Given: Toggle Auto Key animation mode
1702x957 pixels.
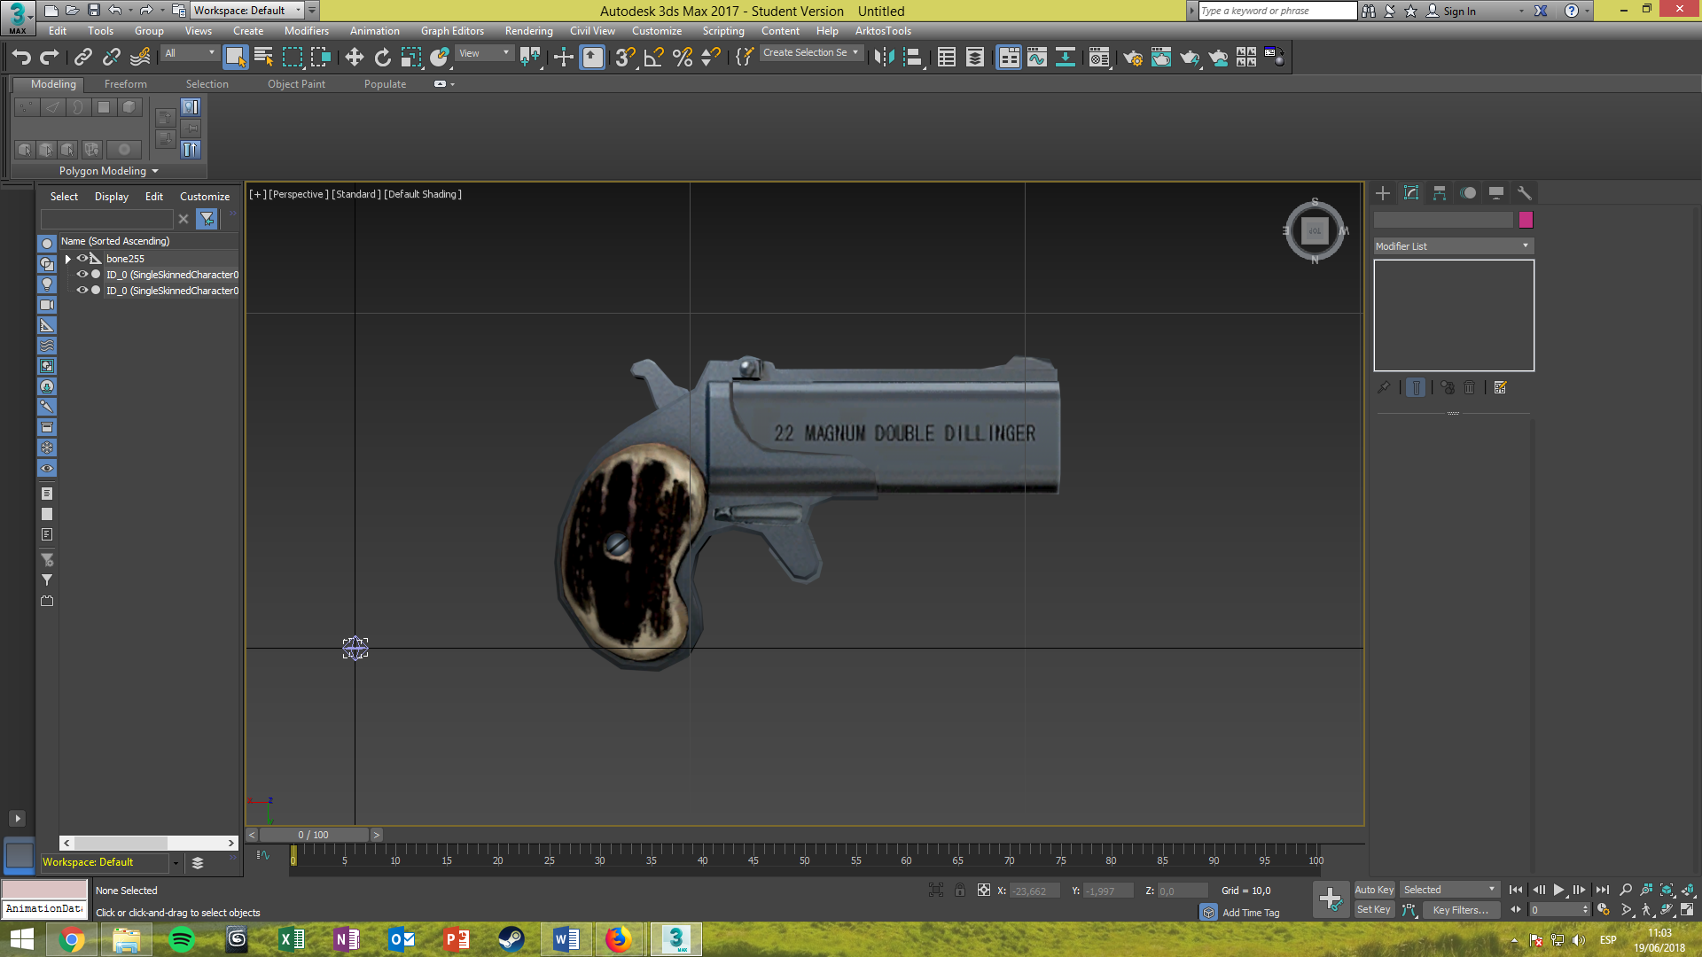Looking at the screenshot, I should click(1374, 890).
